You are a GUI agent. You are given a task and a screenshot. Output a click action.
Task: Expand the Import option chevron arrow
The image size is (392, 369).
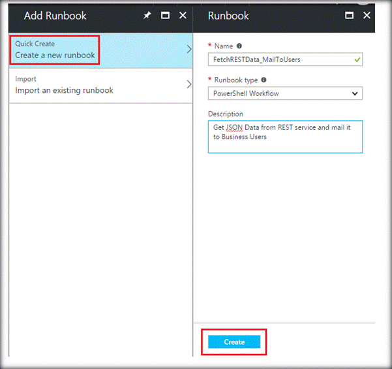pyautogui.click(x=189, y=84)
